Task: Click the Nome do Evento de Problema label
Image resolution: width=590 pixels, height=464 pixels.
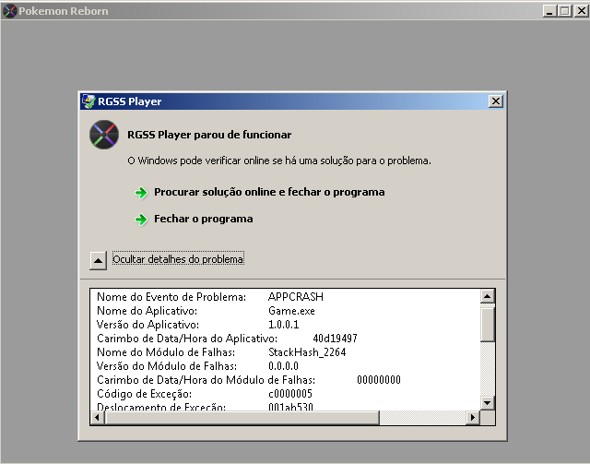Action: [171, 297]
